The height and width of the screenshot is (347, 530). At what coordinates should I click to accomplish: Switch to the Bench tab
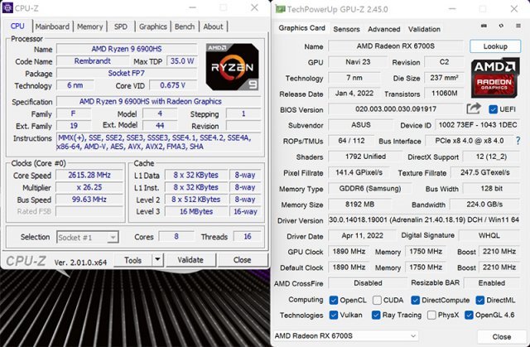pos(185,27)
